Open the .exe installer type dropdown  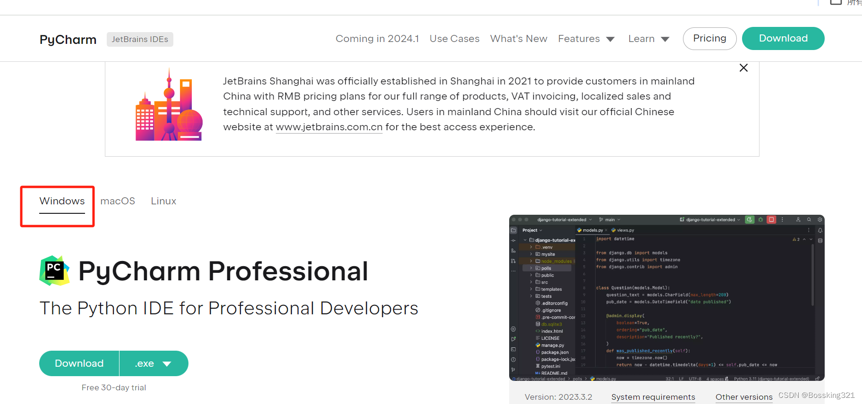click(154, 363)
